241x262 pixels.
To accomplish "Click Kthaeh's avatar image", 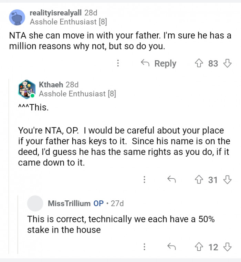I will tap(27, 89).
